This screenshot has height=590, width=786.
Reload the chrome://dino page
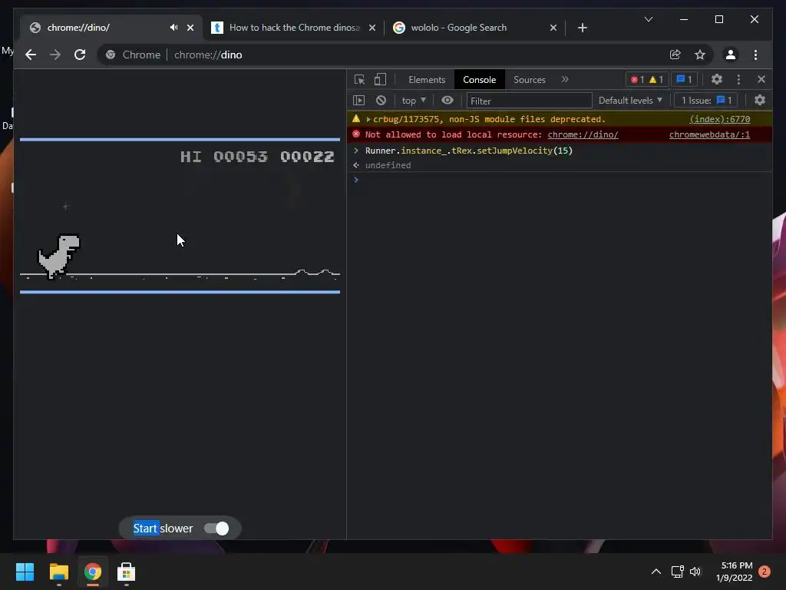pos(80,55)
